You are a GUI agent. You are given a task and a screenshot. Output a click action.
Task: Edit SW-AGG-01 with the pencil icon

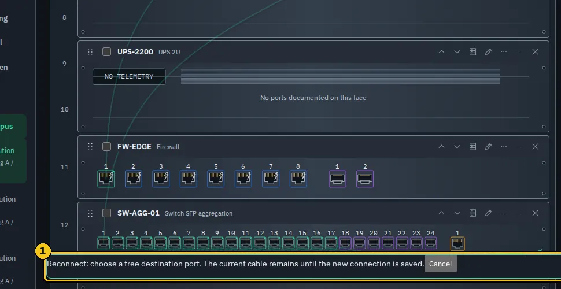point(488,213)
